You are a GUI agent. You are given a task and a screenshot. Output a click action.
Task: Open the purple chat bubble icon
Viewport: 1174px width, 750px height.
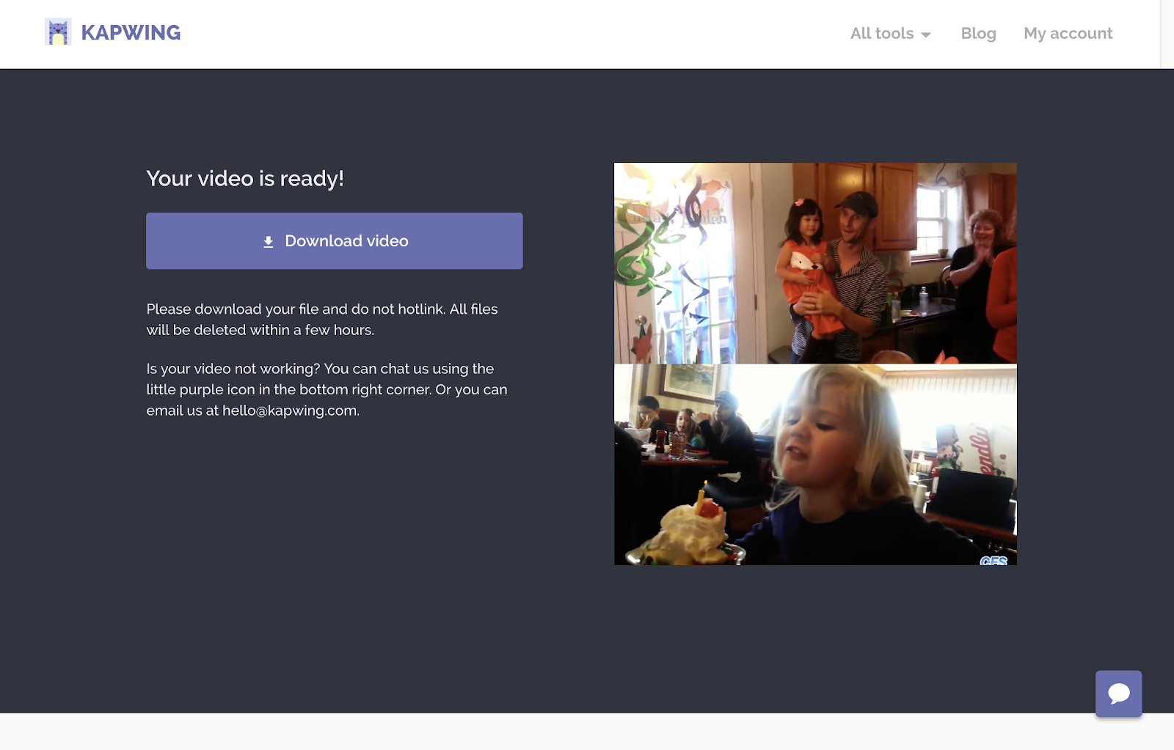tap(1119, 694)
